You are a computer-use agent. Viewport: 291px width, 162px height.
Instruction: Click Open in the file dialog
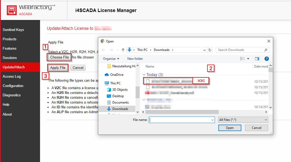coord(230,128)
